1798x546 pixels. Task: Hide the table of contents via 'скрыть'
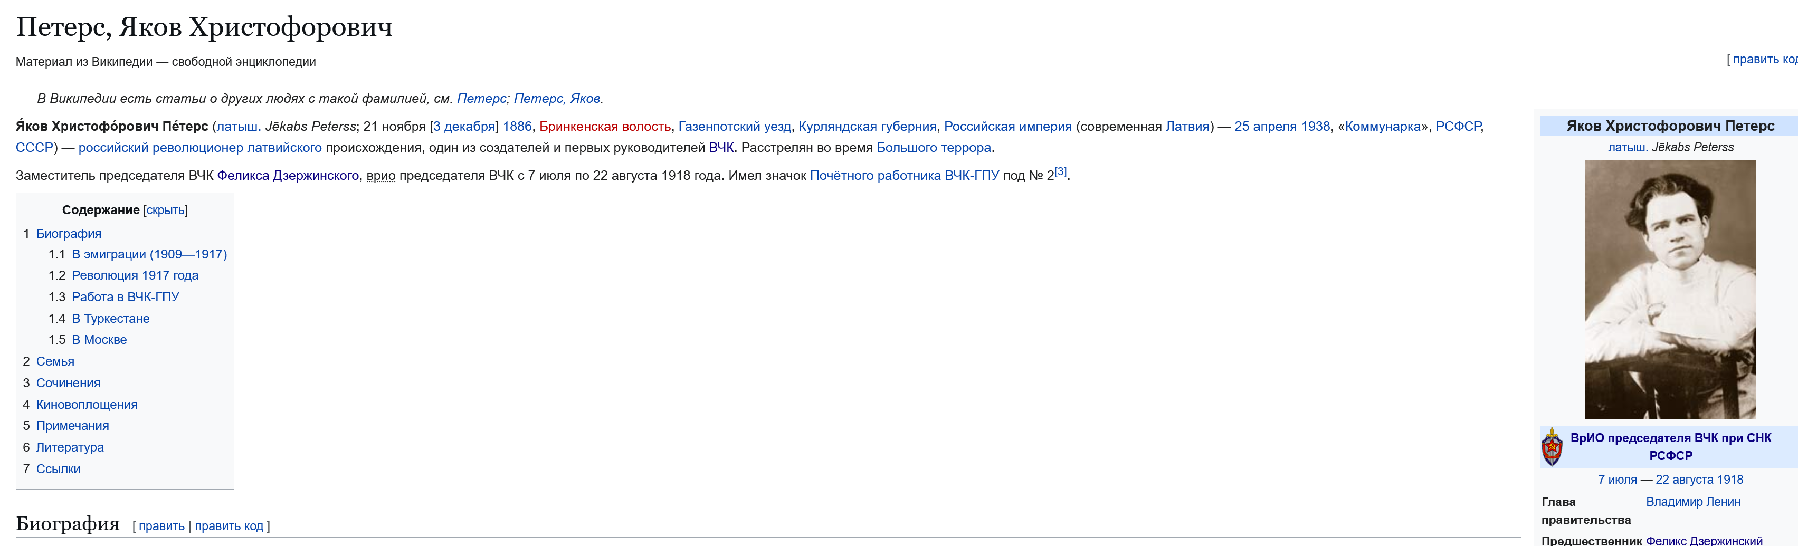[x=165, y=210]
